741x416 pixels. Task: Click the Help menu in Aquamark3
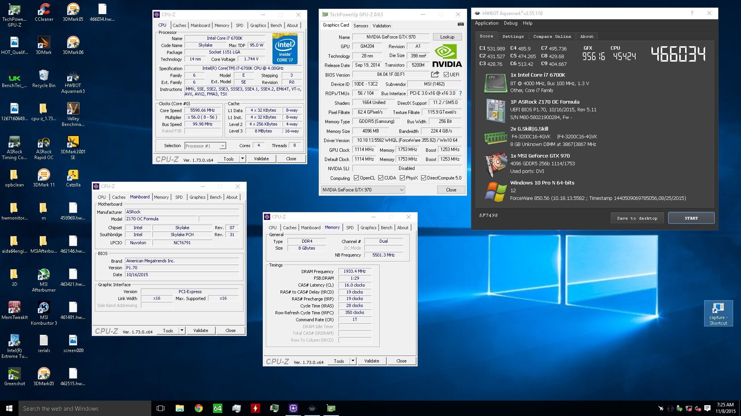pos(528,23)
